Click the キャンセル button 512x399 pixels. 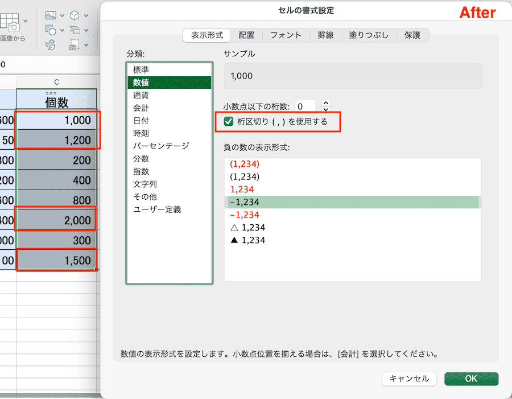pyautogui.click(x=409, y=379)
